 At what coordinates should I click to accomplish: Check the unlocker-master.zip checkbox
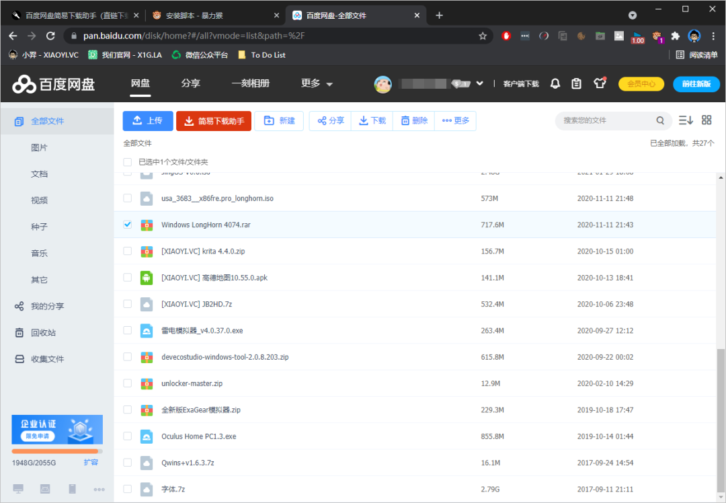click(128, 383)
